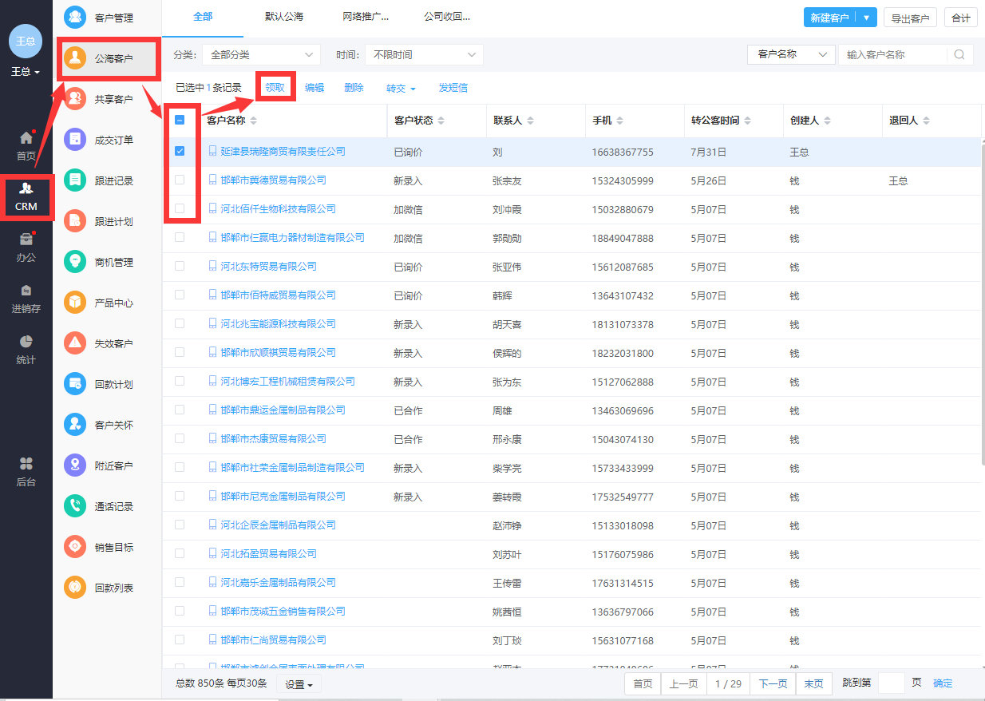Viewport: 985px width, 701px height.
Task: Go to 末页 last page
Action: pos(813,683)
